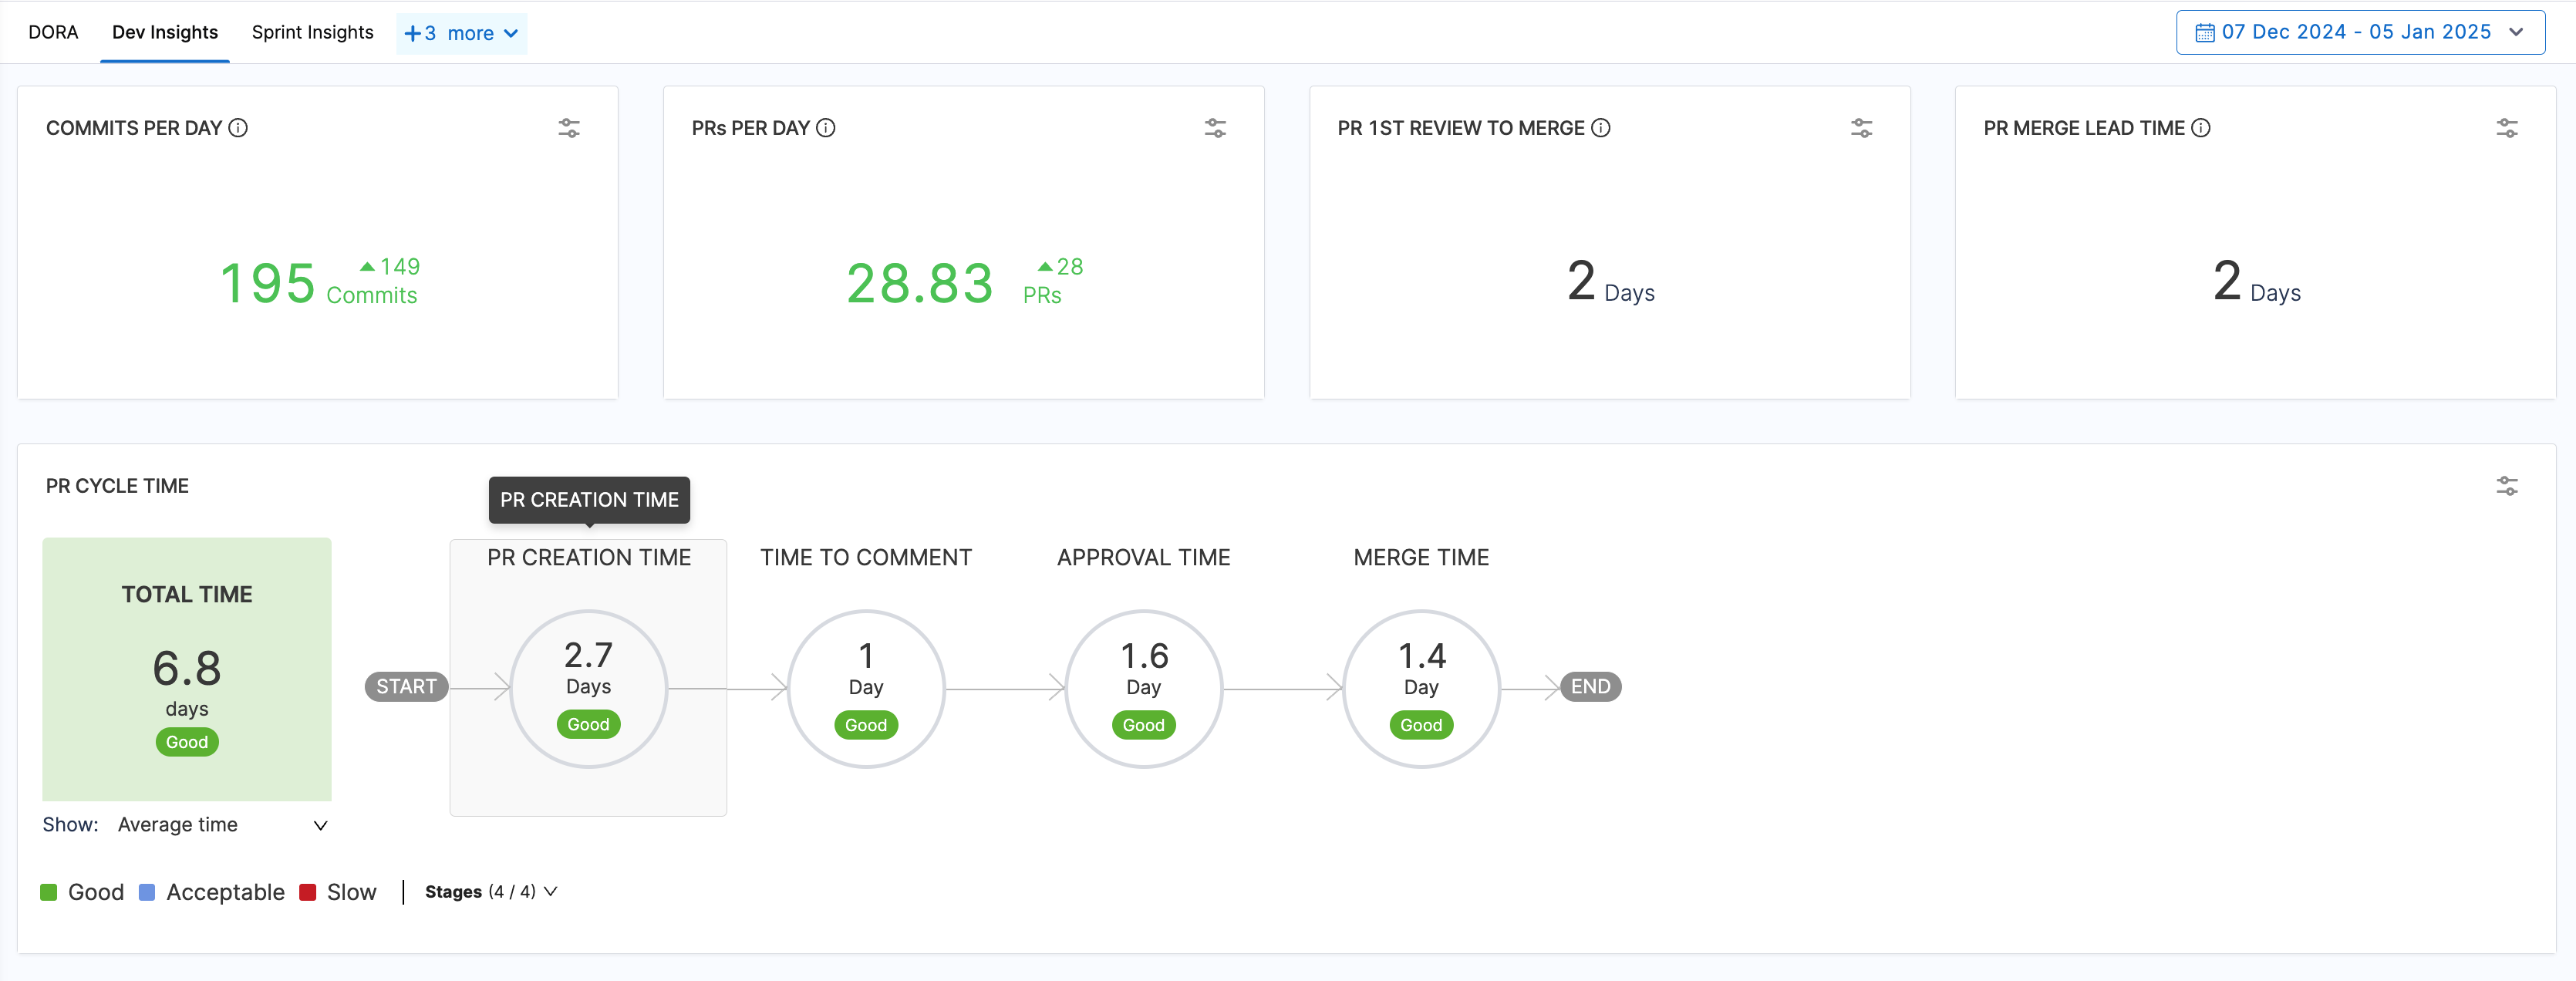Screen dimensions: 2576x981
Task: Click info icon beside Commits Per Day
Action: pos(238,128)
